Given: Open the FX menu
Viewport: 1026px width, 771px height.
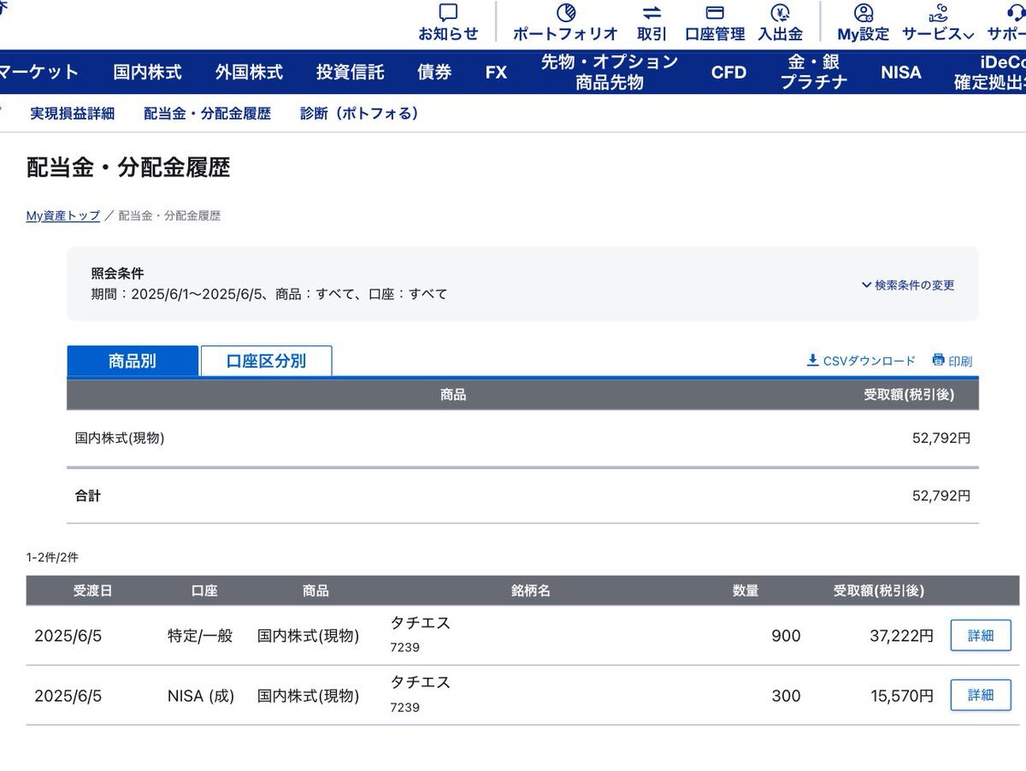Looking at the screenshot, I should click(496, 73).
